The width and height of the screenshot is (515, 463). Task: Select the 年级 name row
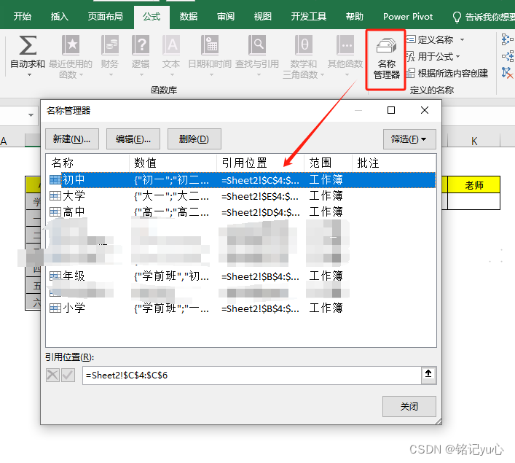242,276
